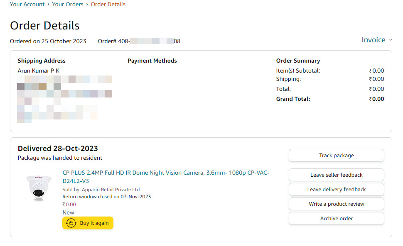Image resolution: width=403 pixels, height=246 pixels.
Task: Buy the dome camera again
Action: [x=88, y=223]
